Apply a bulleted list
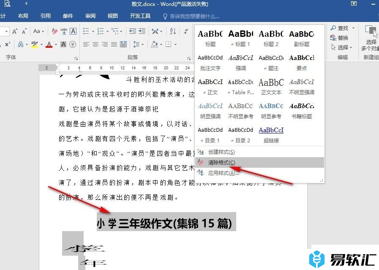The height and width of the screenshot is (270, 379). (86, 31)
